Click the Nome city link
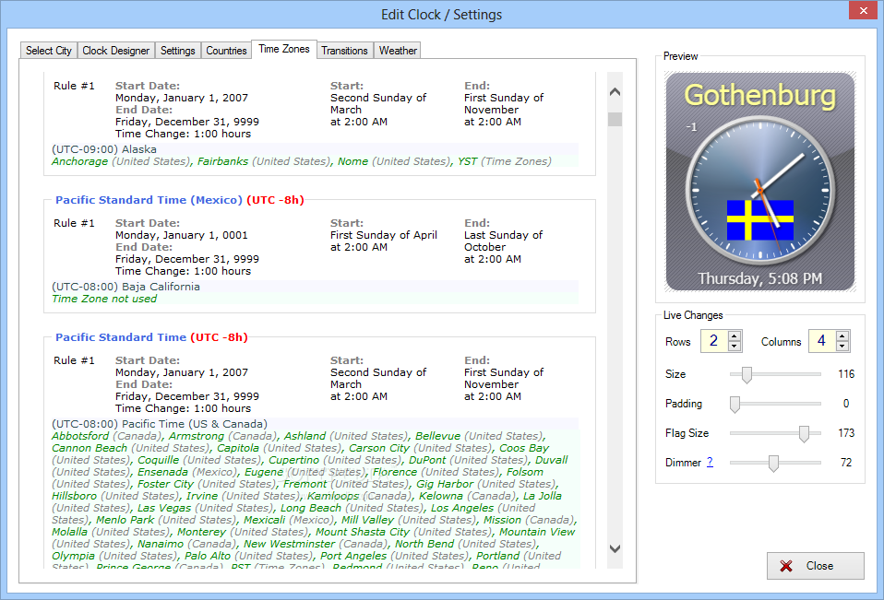Viewport: 884px width, 600px height. (352, 161)
